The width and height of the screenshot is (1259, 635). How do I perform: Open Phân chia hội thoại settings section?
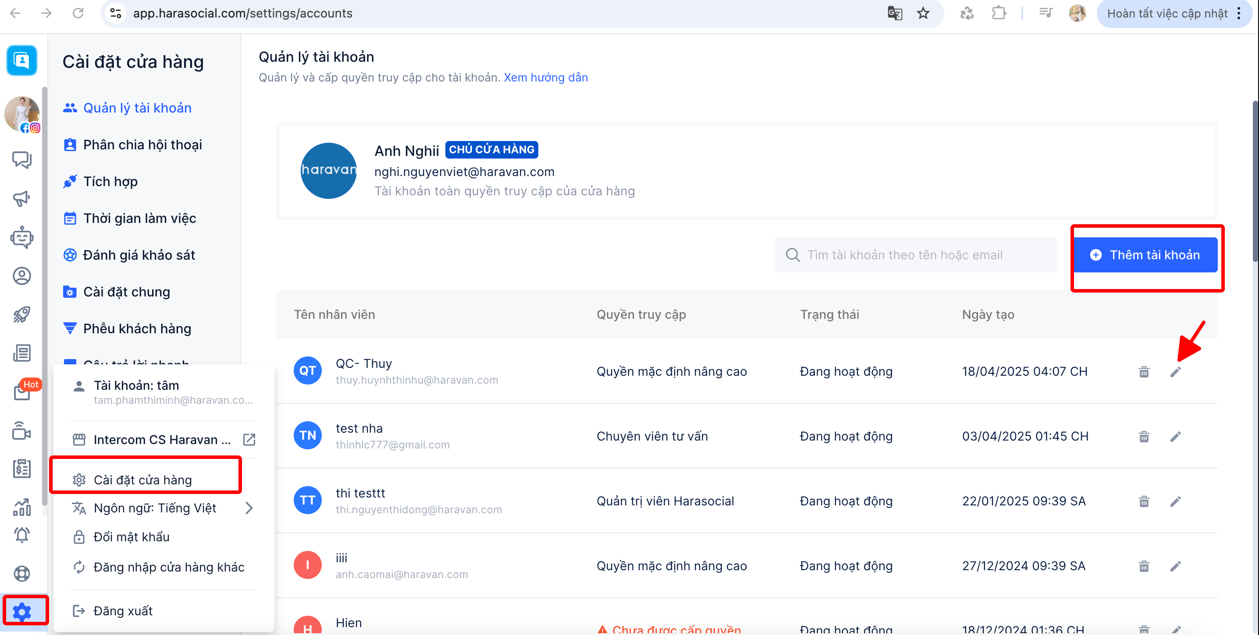point(142,145)
